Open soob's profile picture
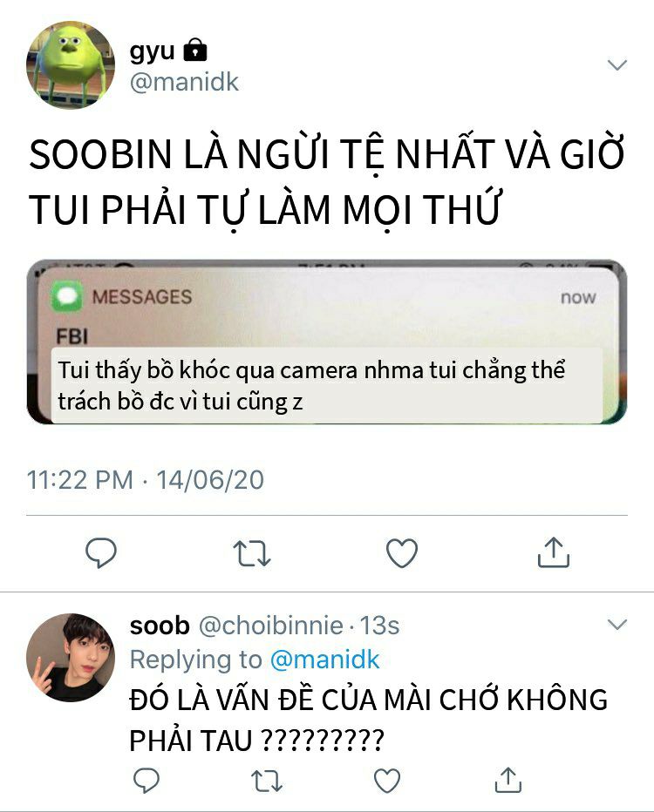 (71, 658)
